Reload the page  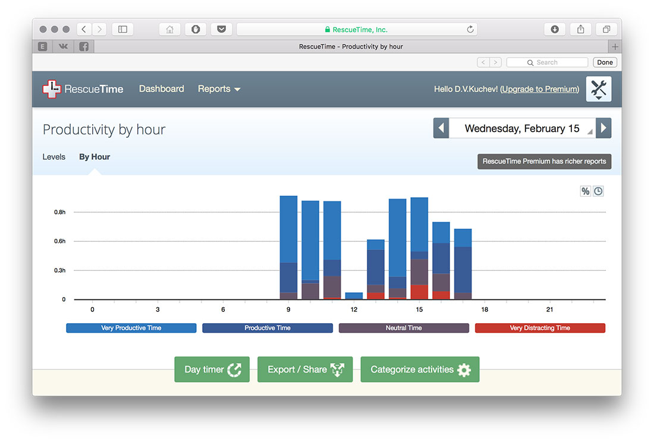click(x=470, y=29)
